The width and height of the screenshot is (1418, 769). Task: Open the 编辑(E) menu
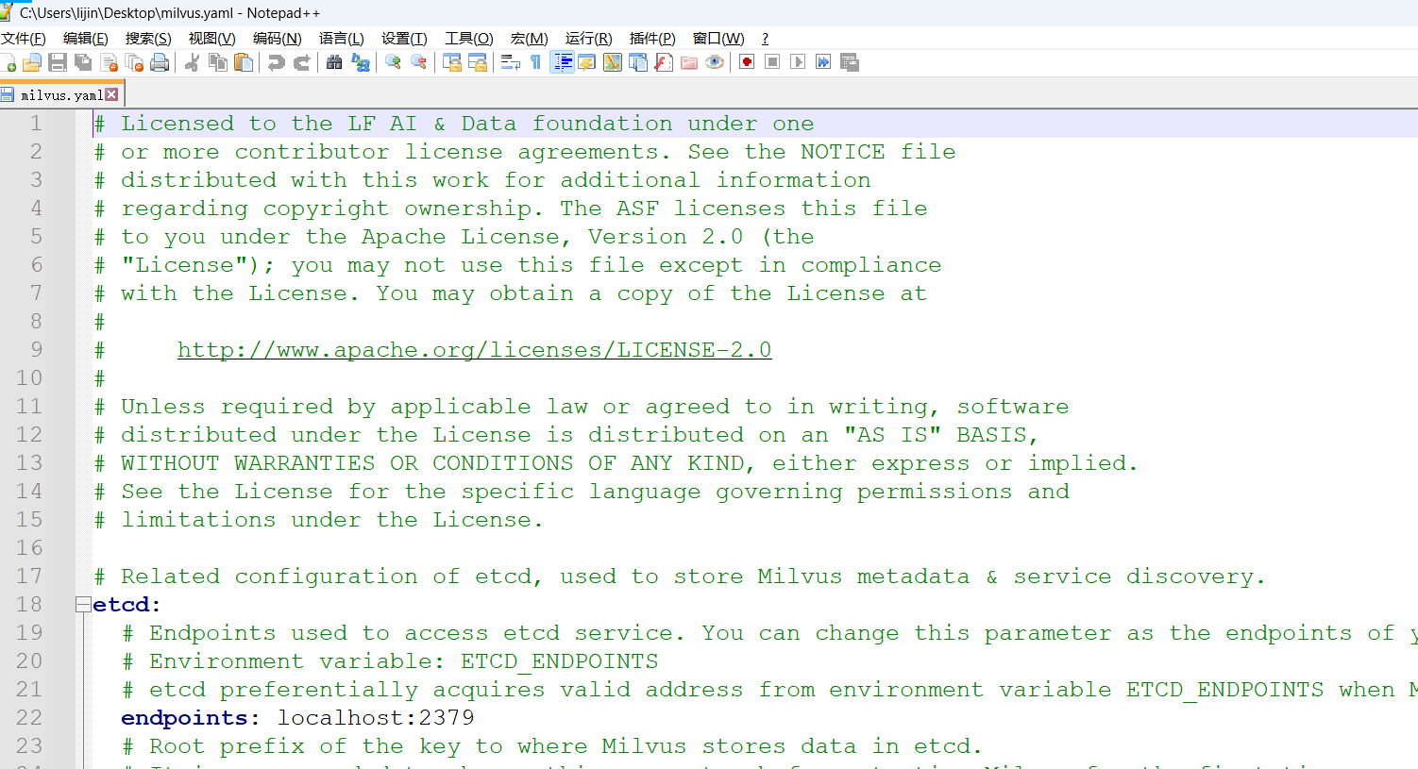click(86, 39)
